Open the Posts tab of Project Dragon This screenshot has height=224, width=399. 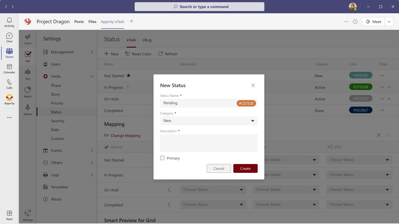(79, 22)
